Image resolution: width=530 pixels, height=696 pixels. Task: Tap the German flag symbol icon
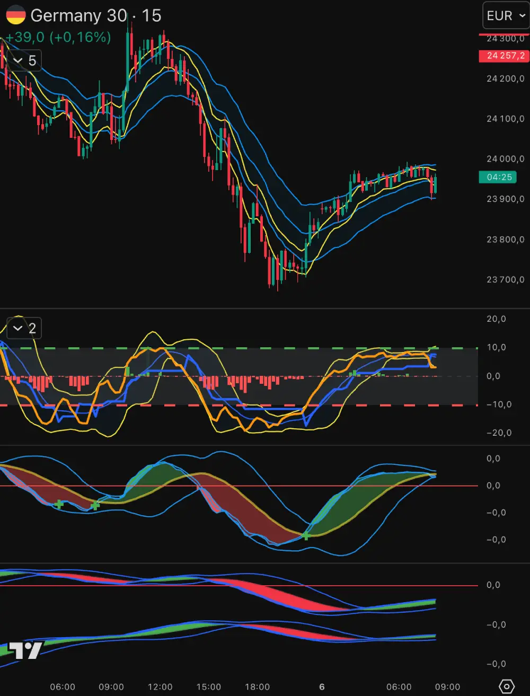click(16, 15)
